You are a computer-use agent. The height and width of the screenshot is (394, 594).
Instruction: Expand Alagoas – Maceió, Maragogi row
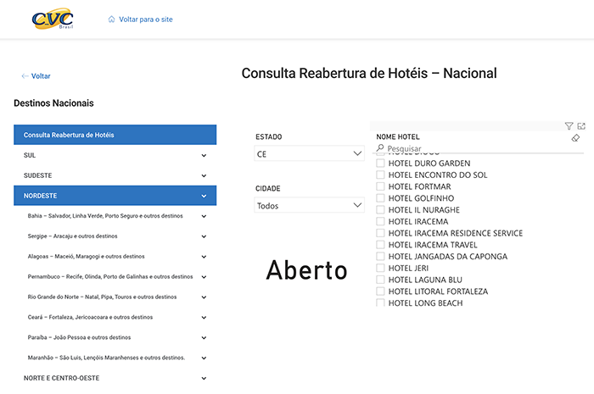(x=115, y=257)
